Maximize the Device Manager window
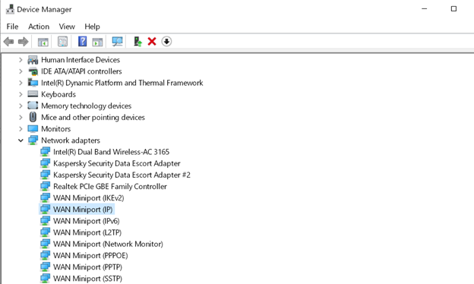This screenshot has width=474, height=284. pos(453,9)
